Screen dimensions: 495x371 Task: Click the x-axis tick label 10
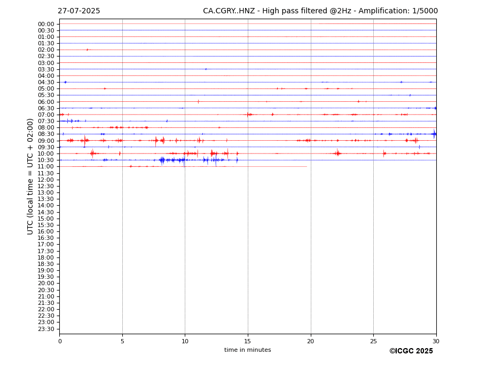pos(185,341)
